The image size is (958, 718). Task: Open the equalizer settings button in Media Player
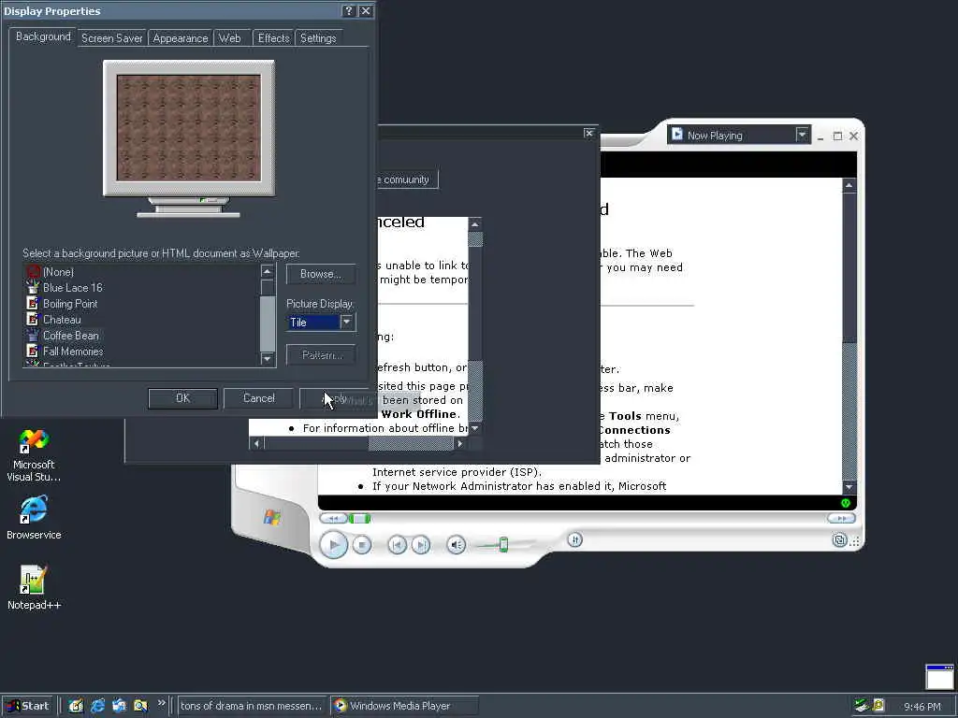[574, 539]
